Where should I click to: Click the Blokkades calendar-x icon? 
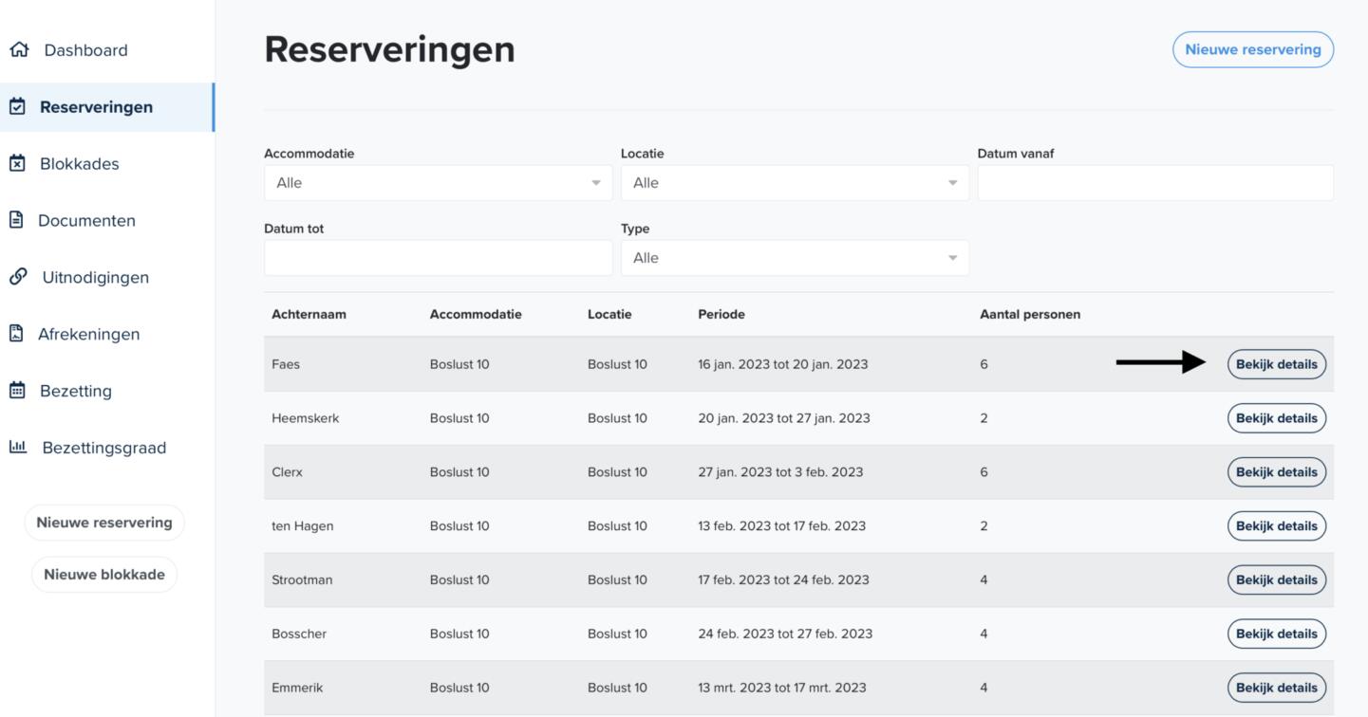click(17, 164)
